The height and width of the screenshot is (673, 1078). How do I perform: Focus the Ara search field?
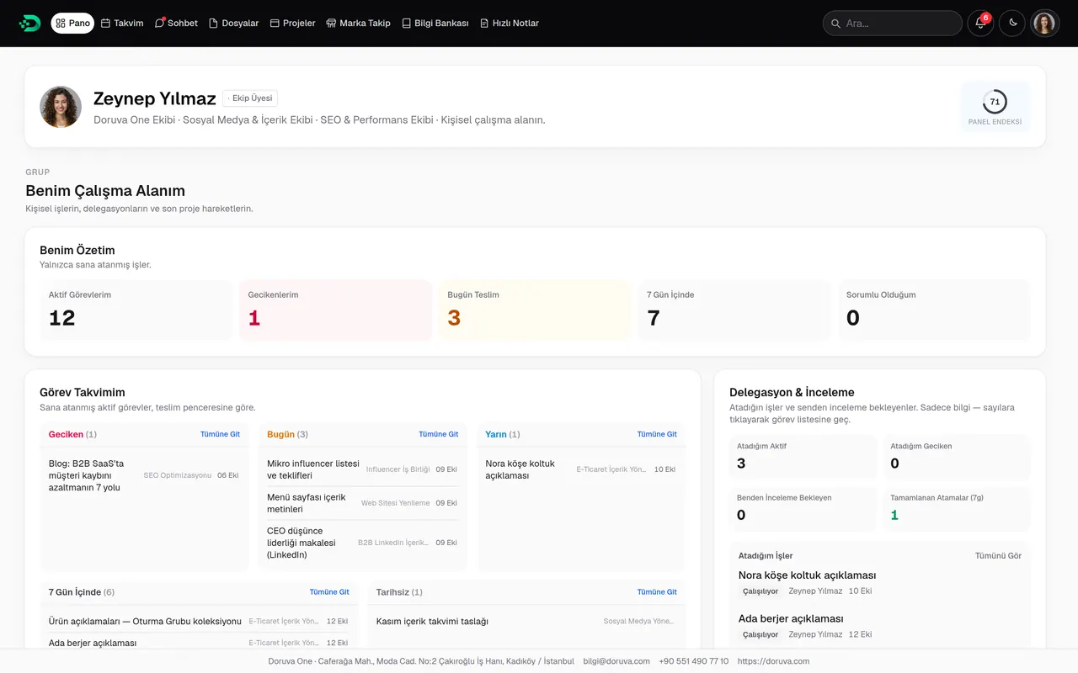(892, 24)
